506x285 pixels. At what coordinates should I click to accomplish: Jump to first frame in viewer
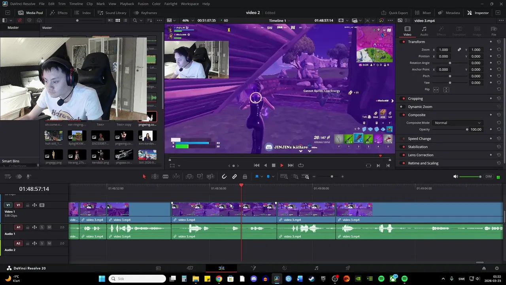[x=257, y=165]
